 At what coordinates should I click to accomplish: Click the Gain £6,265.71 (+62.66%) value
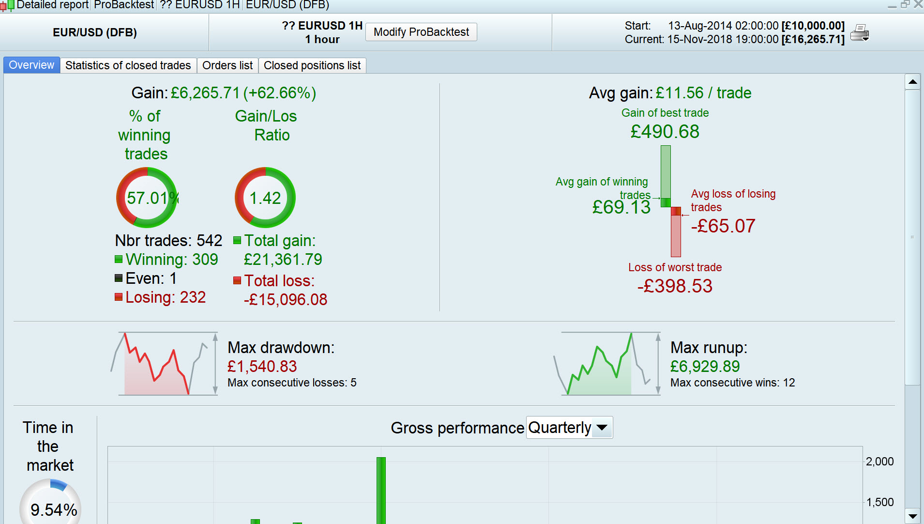243,93
